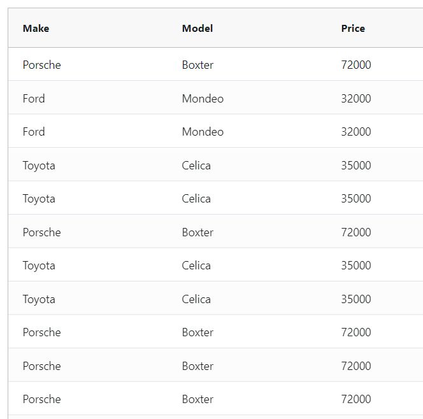Click the Model column header
This screenshot has width=423, height=419.
point(197,28)
